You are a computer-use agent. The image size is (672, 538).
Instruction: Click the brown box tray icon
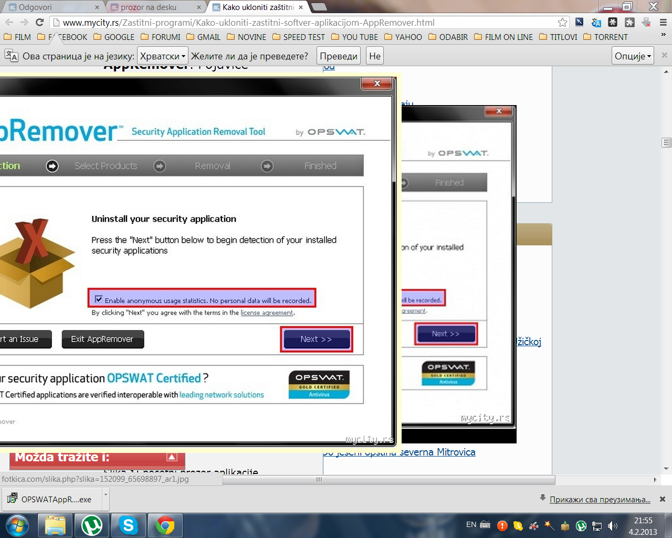565,525
